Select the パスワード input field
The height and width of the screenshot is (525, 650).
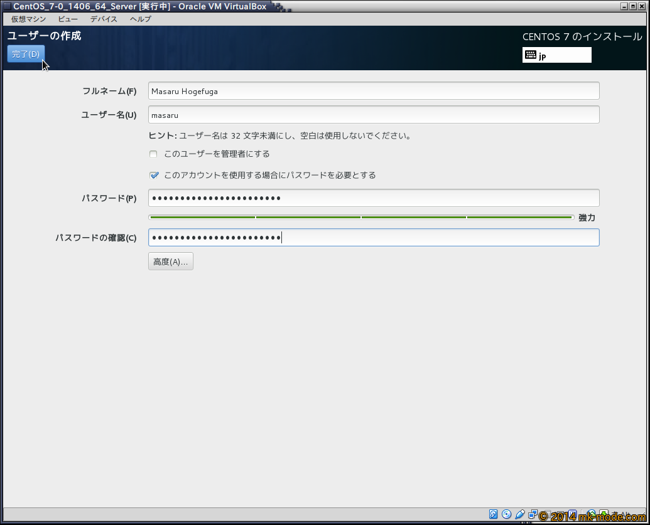[x=374, y=198]
